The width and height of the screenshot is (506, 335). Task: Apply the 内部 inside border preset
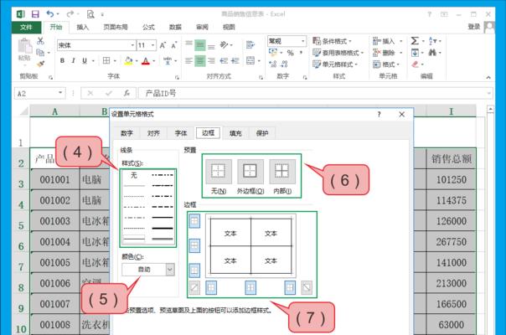281,173
